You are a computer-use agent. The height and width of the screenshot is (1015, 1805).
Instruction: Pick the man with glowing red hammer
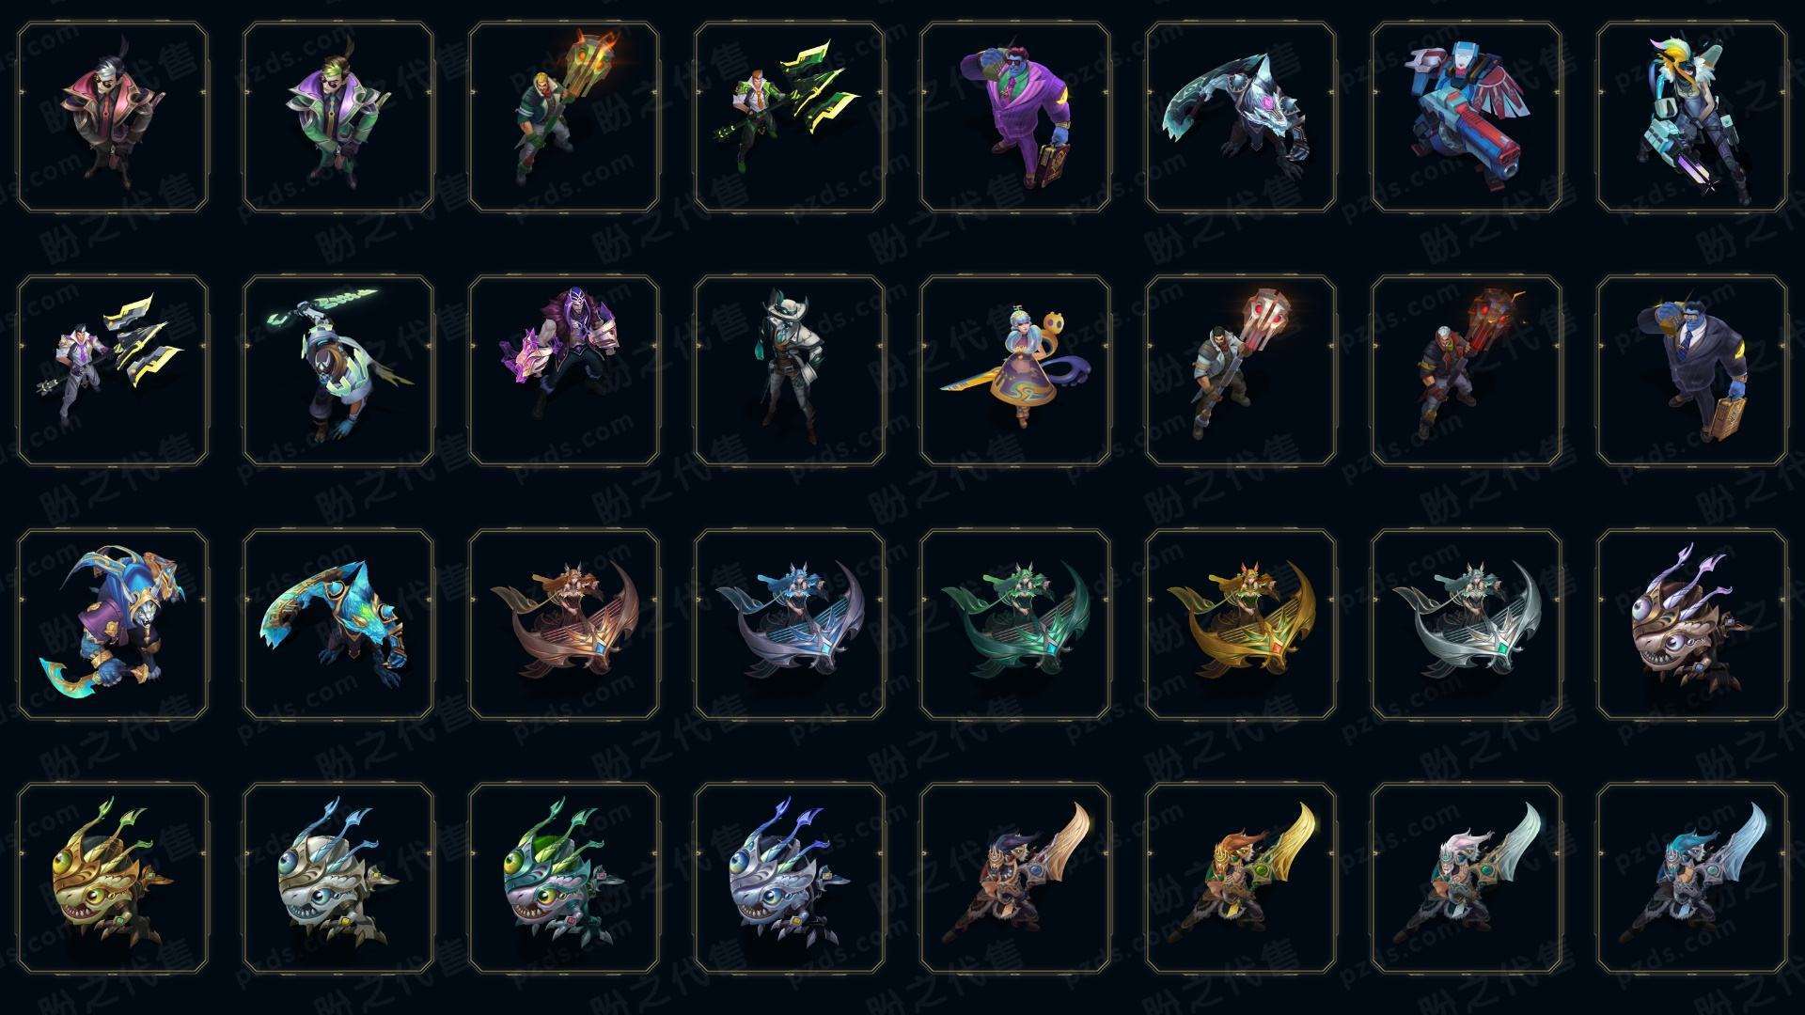(x=1241, y=370)
